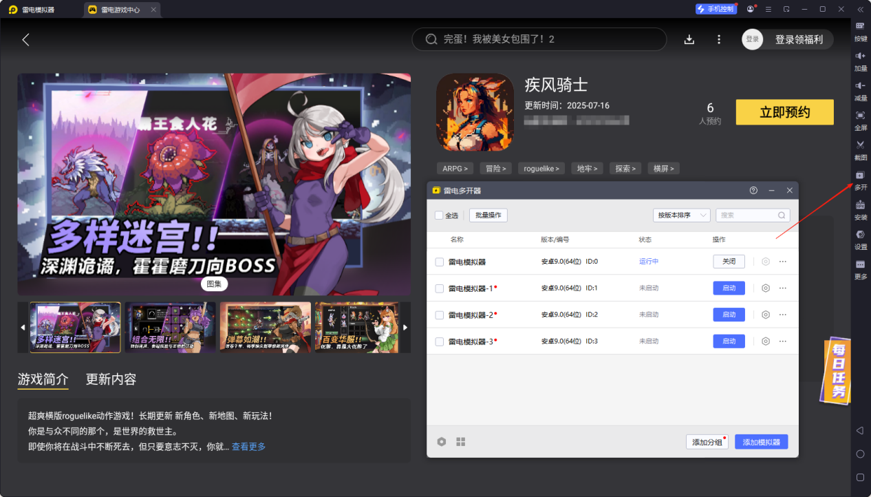
Task: Open the 图集 gallery label on banner
Action: tap(214, 284)
